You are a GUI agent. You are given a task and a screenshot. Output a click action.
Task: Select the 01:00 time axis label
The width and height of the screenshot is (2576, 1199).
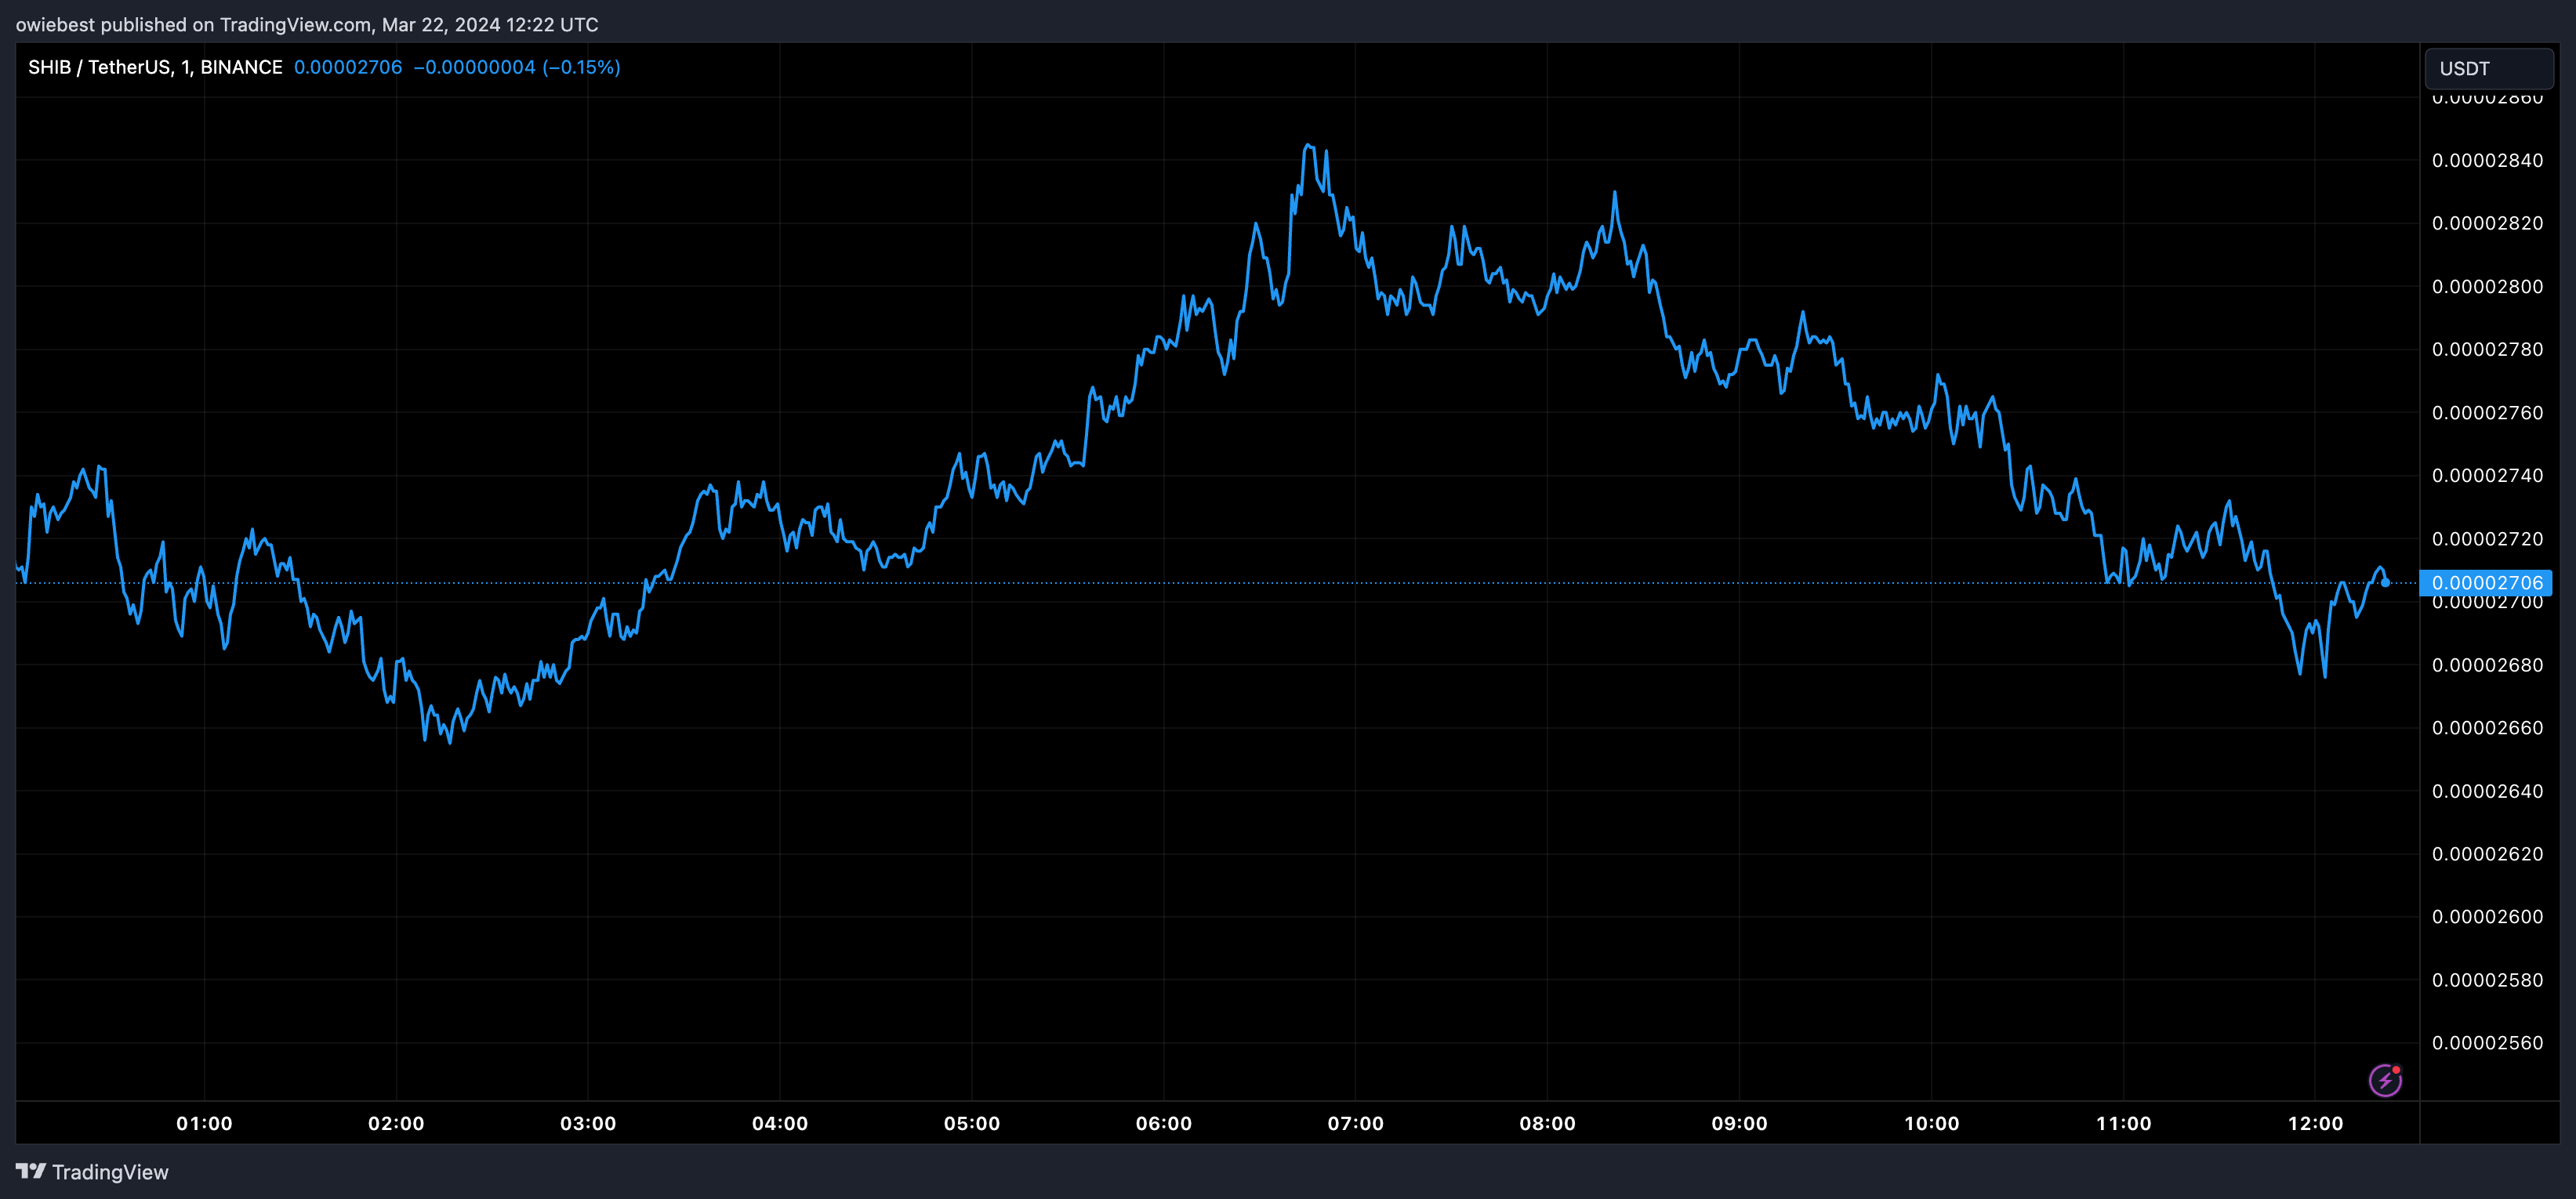tap(204, 1123)
